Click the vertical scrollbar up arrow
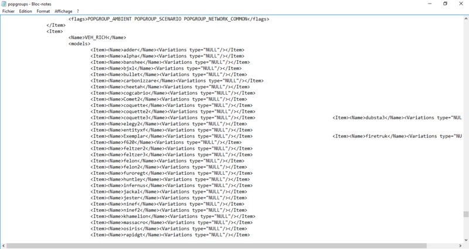Viewport: 469px width, 249px height. (x=465, y=18)
